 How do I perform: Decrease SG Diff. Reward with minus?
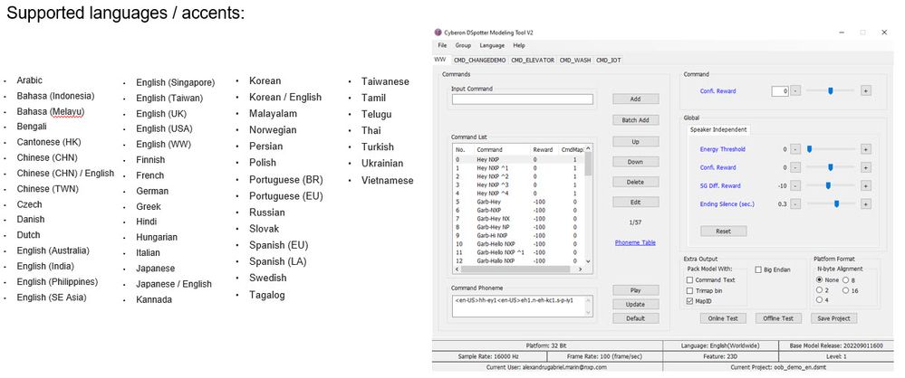[x=795, y=185]
